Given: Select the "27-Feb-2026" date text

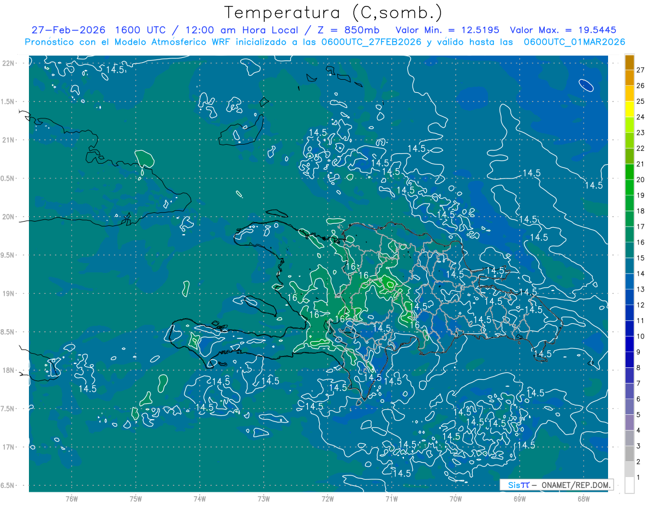Looking at the screenshot, I should (x=68, y=31).
